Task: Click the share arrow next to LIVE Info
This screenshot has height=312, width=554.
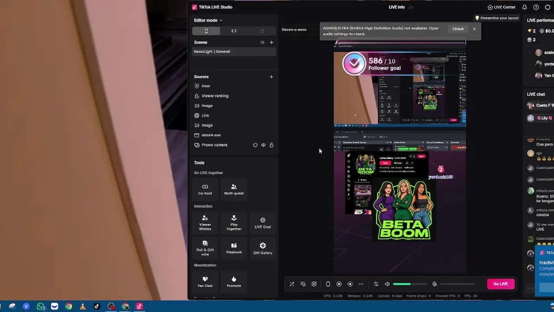Action: [x=411, y=7]
